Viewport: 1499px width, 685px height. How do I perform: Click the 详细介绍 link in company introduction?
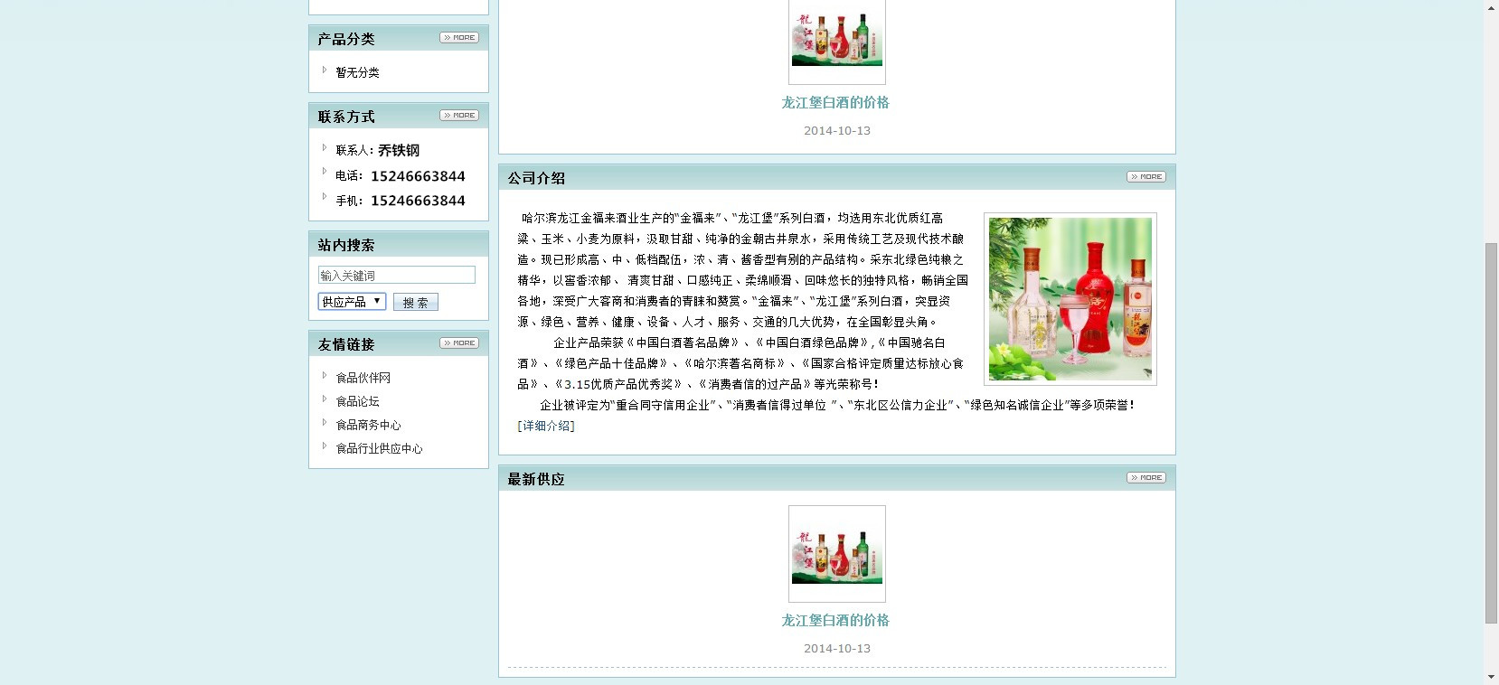(546, 426)
